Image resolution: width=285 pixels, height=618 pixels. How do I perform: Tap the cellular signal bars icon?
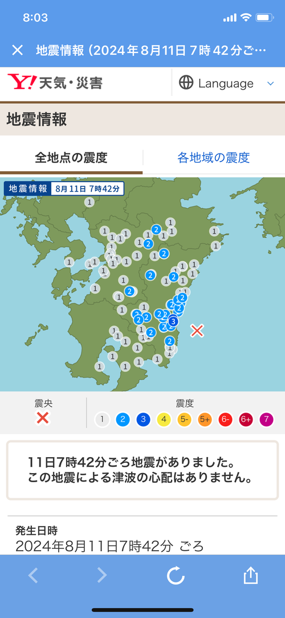tap(230, 18)
